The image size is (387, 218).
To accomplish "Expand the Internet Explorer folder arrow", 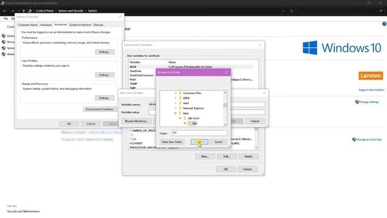I will 175,108.
